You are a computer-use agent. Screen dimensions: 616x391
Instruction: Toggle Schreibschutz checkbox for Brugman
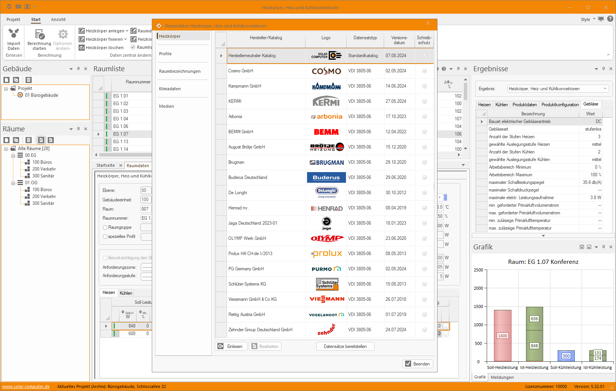(x=425, y=163)
